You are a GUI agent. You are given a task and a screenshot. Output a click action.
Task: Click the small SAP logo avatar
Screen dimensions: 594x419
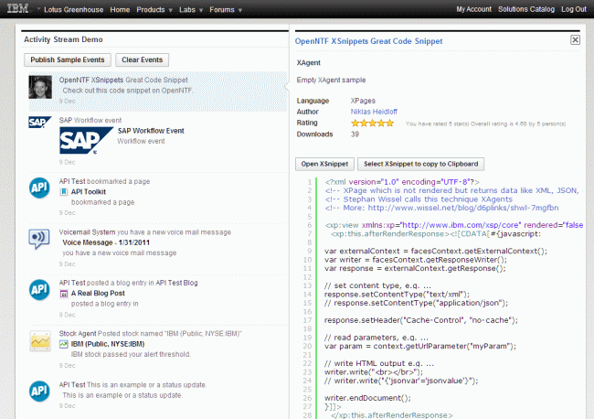tap(40, 122)
